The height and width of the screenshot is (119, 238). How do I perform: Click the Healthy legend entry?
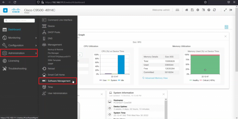194,80
